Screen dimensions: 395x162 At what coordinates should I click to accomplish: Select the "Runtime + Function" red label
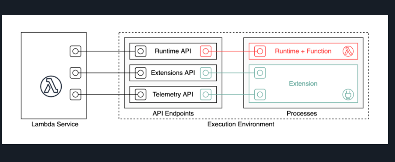303,51
